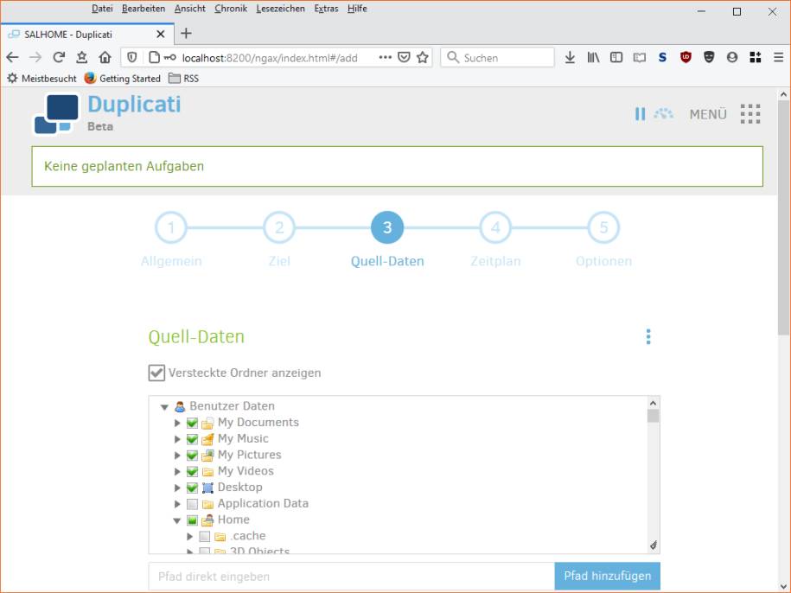The image size is (791, 593).
Task: Go to step 2 Ziel
Action: tap(279, 227)
